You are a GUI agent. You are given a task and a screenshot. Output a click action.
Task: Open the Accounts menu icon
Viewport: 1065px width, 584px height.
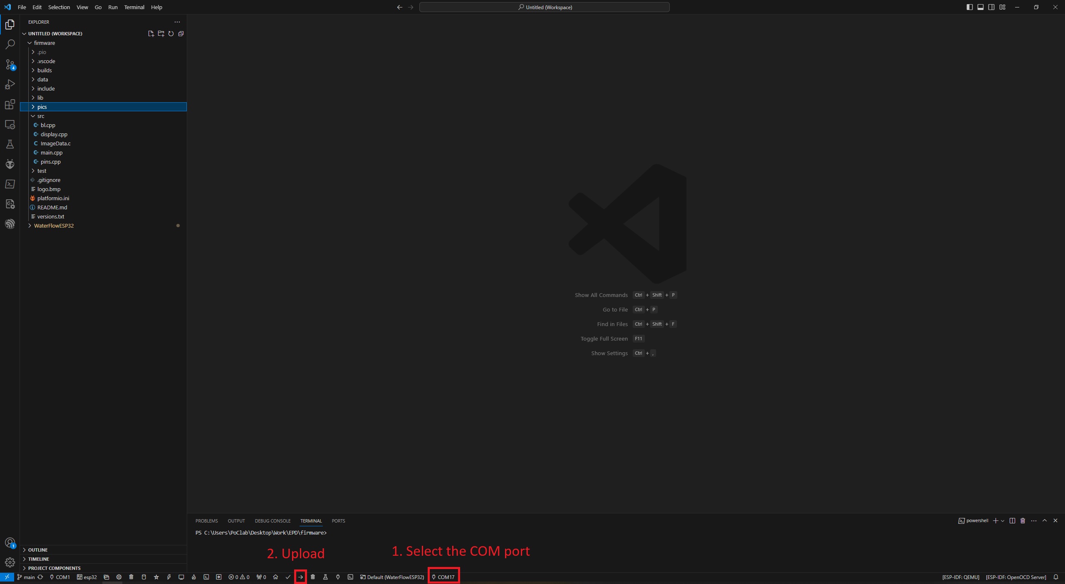point(10,542)
